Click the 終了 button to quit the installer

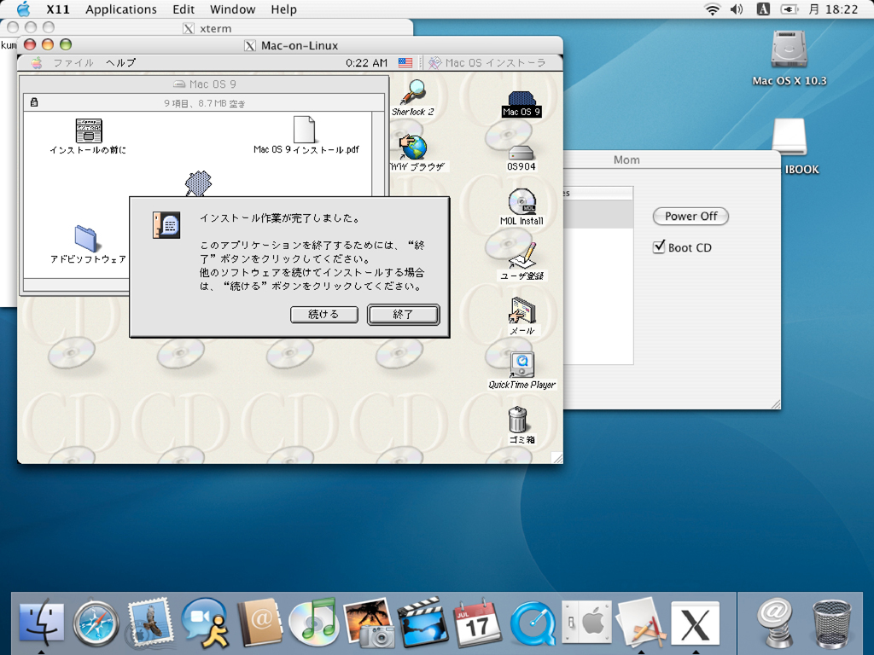(403, 315)
